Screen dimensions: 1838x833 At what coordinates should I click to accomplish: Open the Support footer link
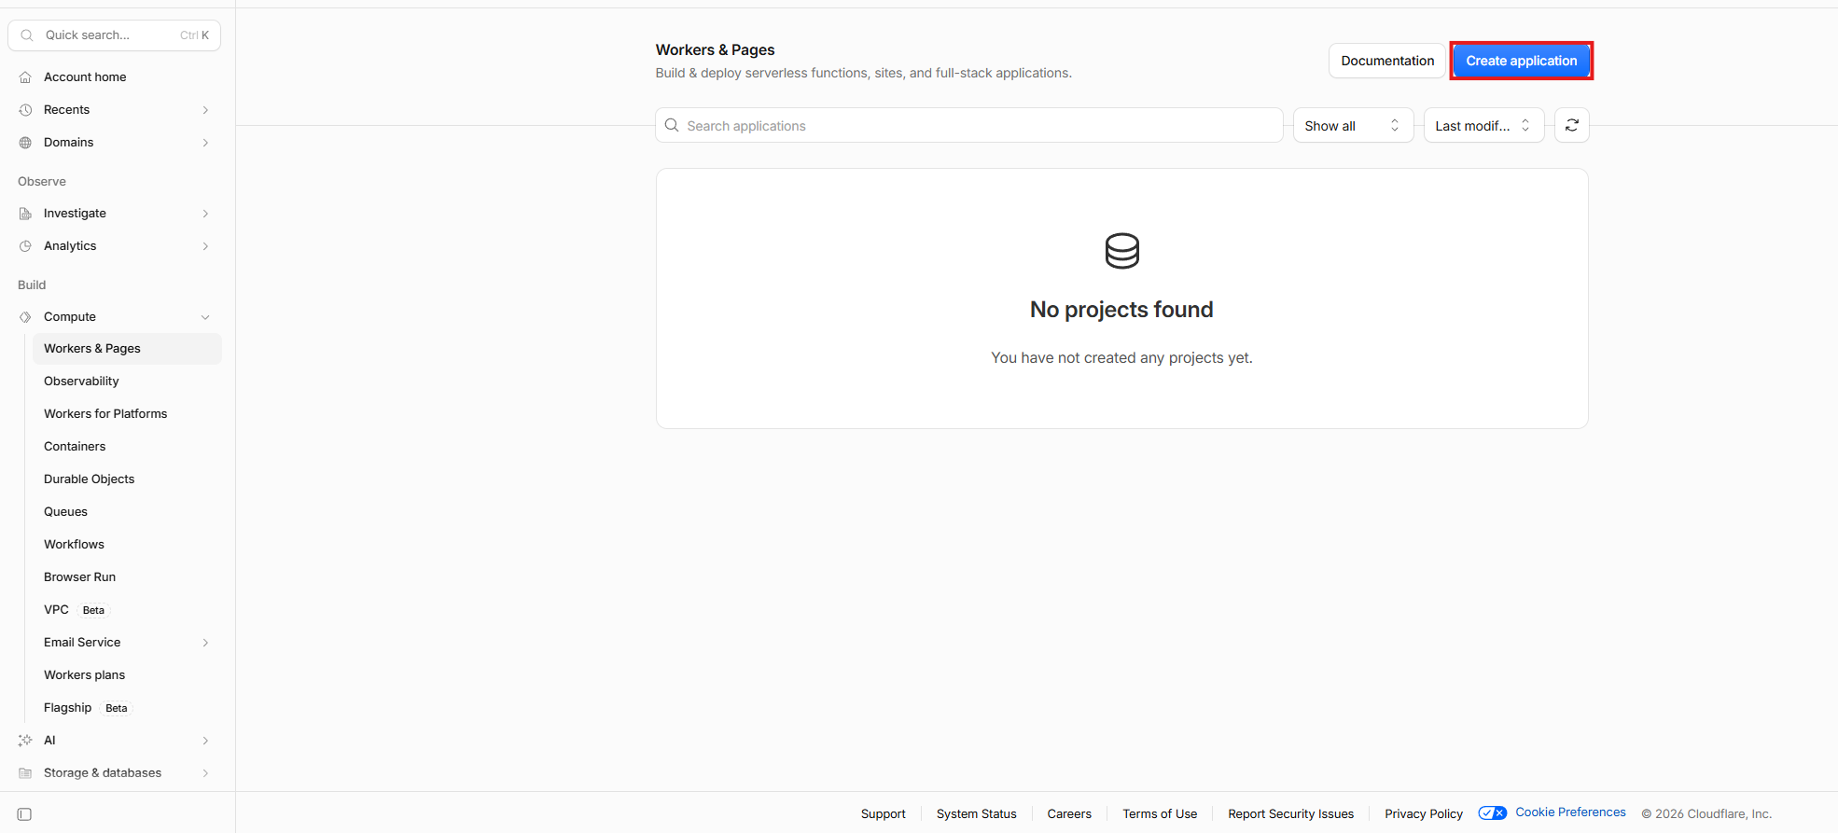[x=883, y=814]
